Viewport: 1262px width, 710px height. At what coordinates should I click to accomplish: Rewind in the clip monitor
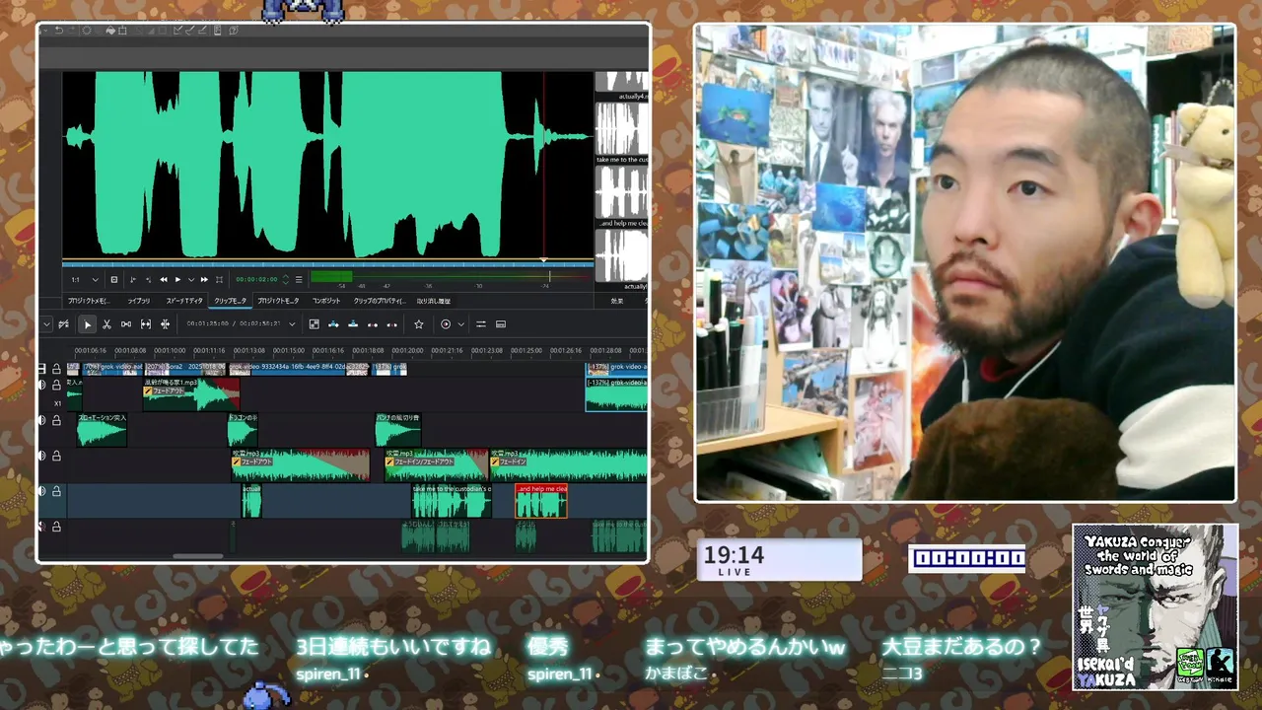click(x=164, y=279)
